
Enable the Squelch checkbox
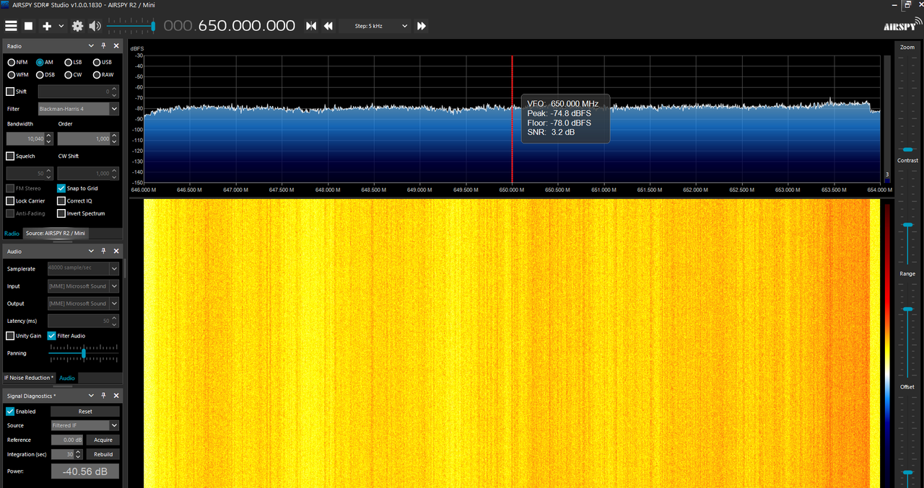click(x=10, y=156)
